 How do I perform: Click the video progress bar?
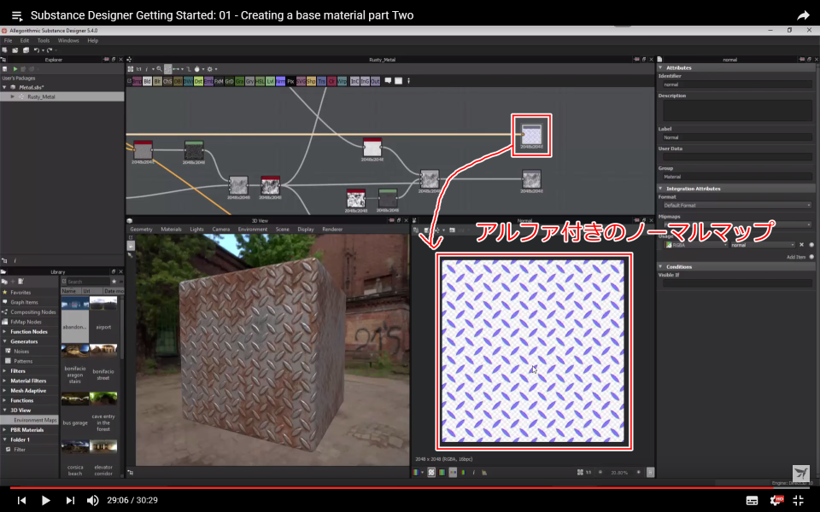(410, 487)
